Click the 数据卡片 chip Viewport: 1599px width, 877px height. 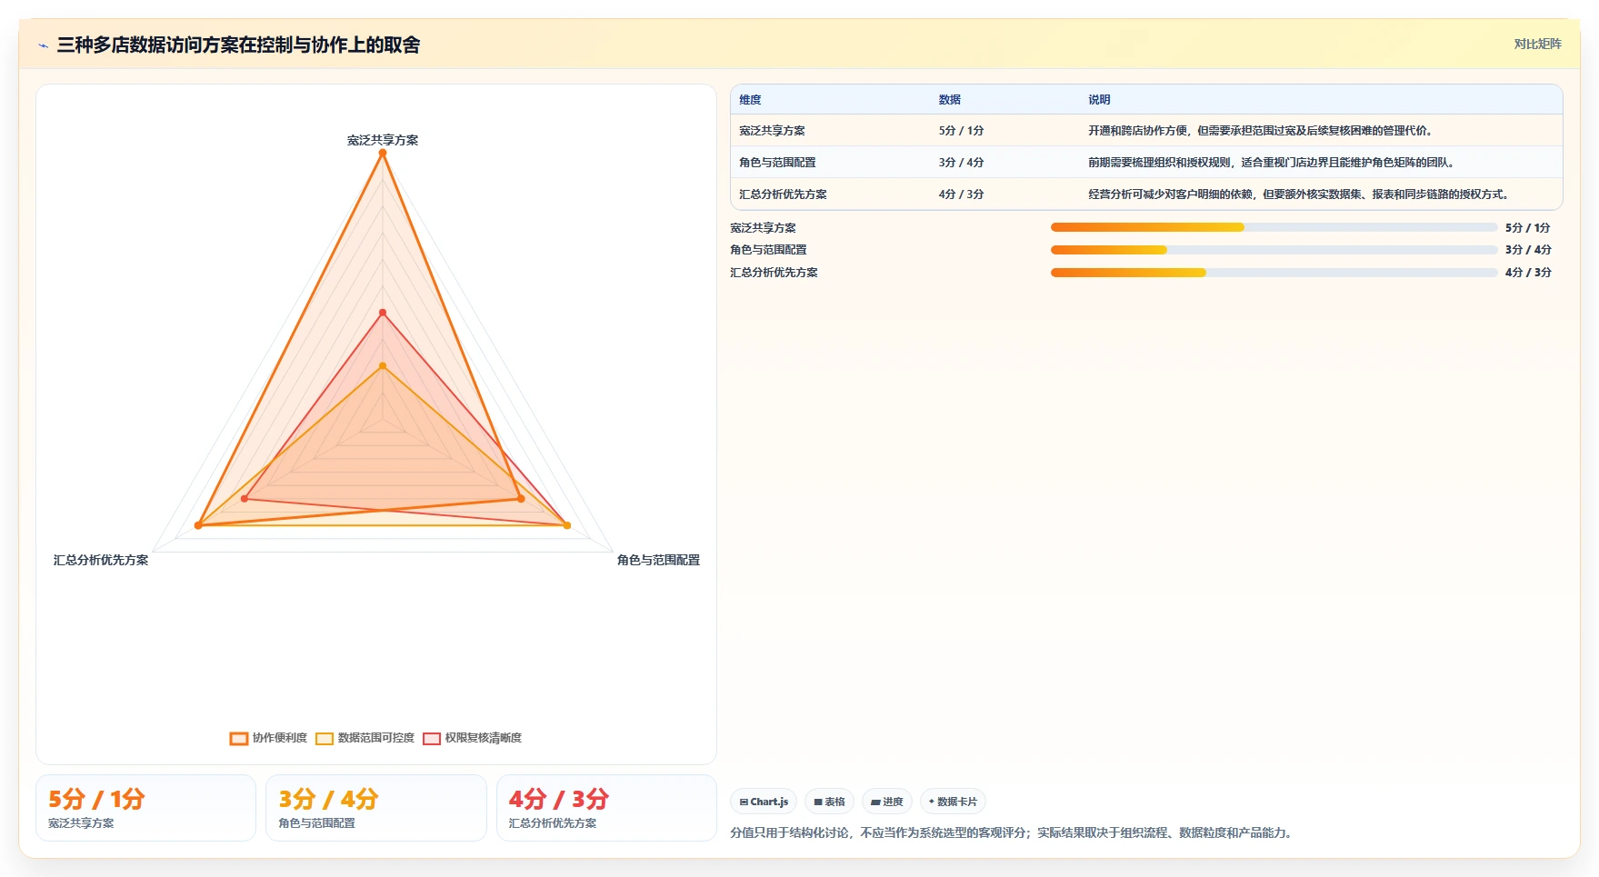point(953,802)
